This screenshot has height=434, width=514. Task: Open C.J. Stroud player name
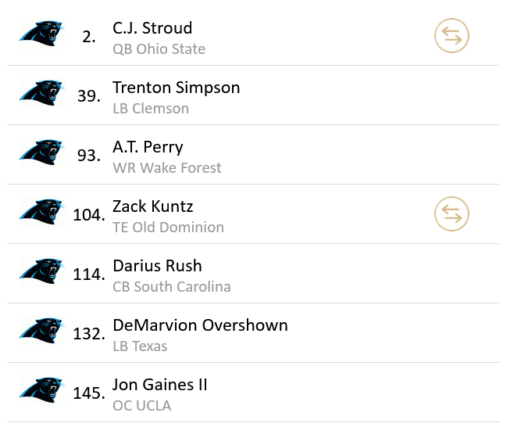click(152, 28)
